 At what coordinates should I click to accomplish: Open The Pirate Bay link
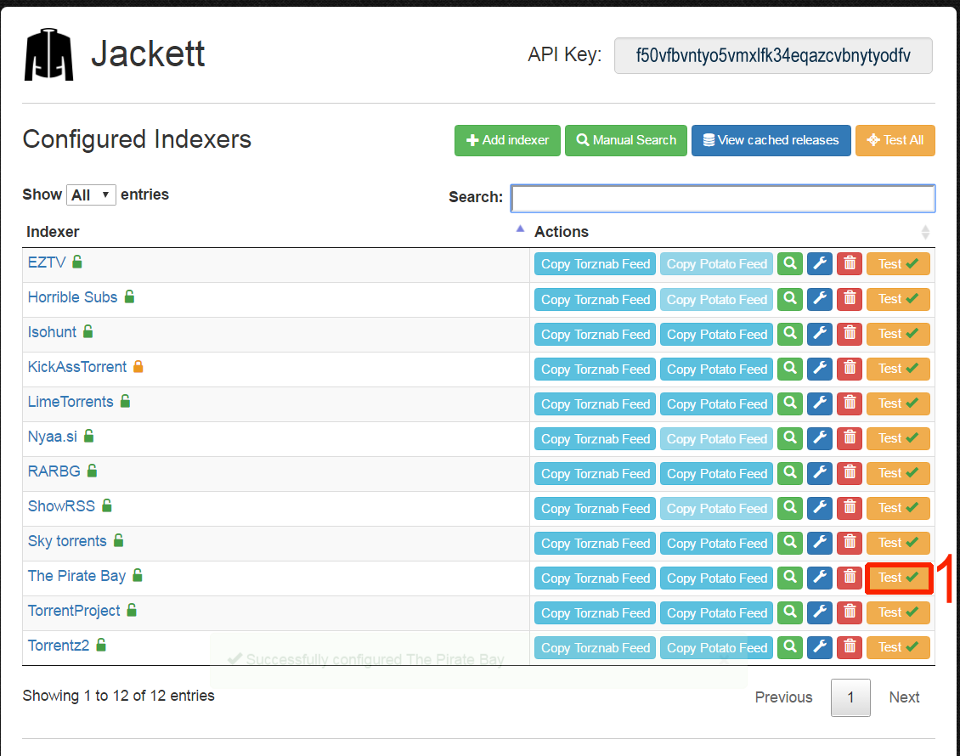76,576
